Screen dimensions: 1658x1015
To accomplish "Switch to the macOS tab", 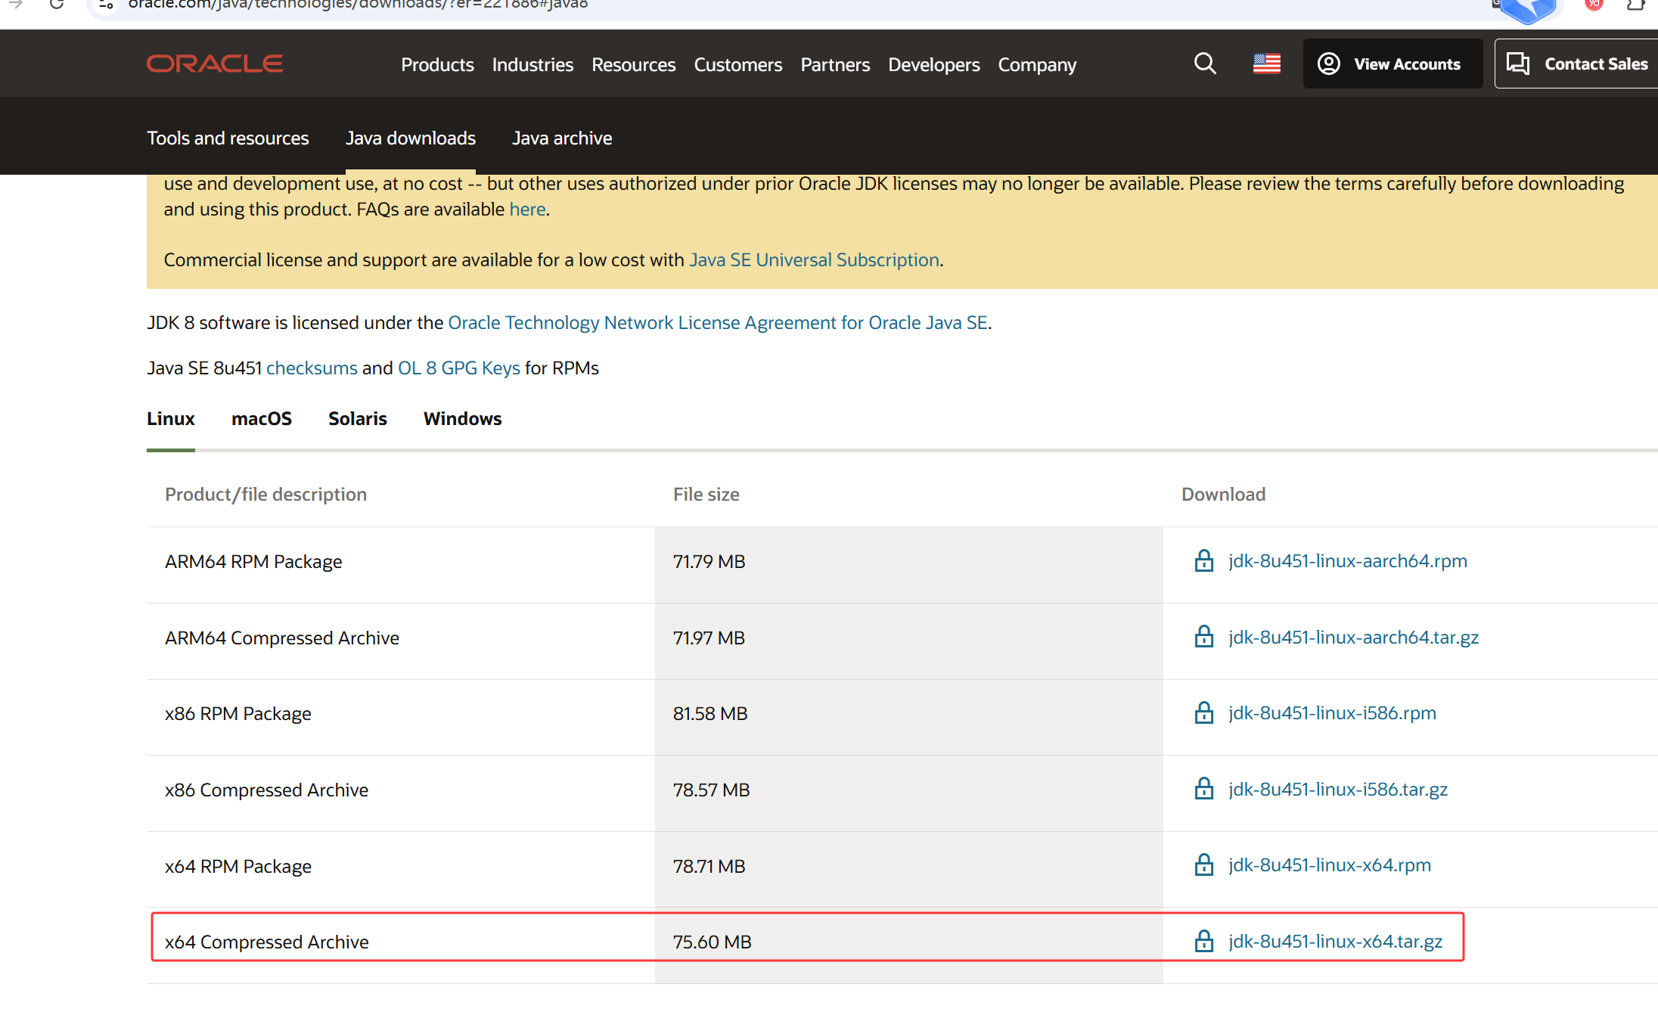I will pyautogui.click(x=261, y=419).
